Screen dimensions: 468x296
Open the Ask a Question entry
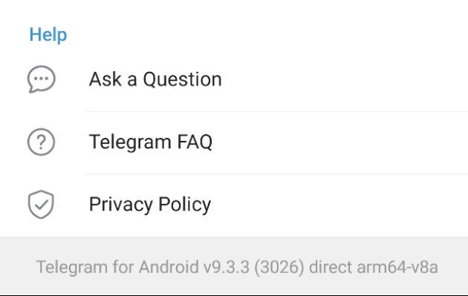tap(234, 79)
